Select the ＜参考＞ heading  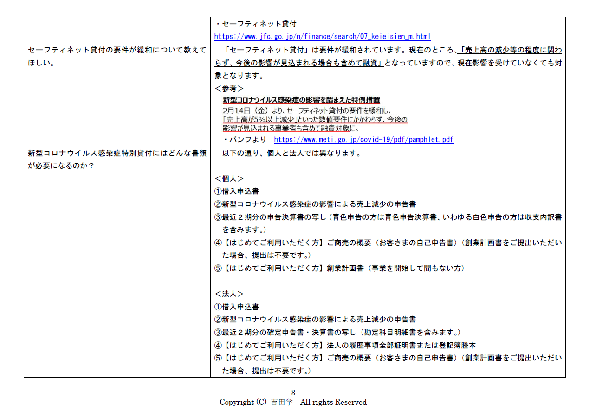pyautogui.click(x=229, y=88)
